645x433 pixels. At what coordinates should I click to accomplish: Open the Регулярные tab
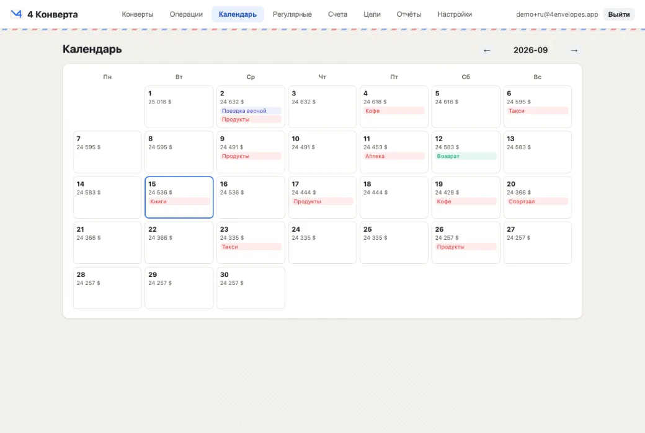(x=292, y=14)
